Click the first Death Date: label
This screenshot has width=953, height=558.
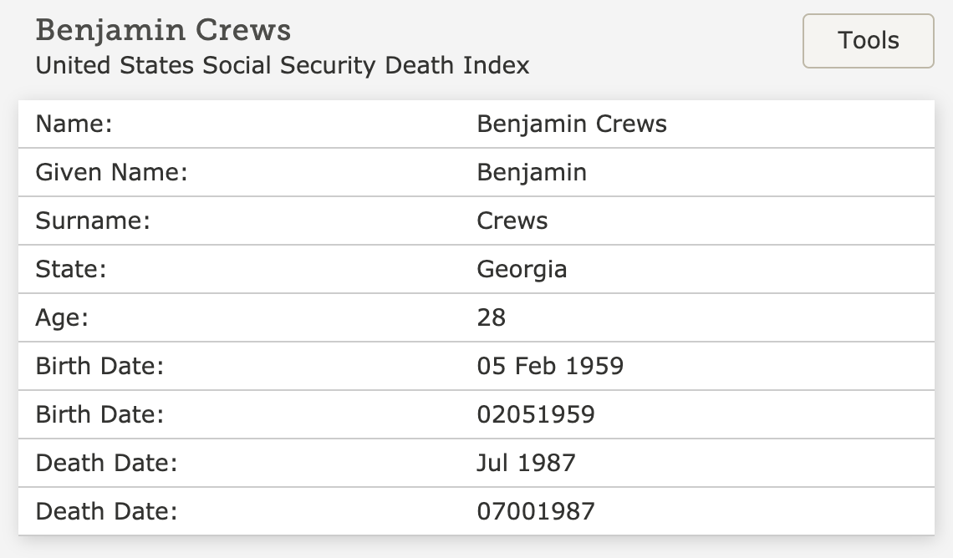[106, 464]
